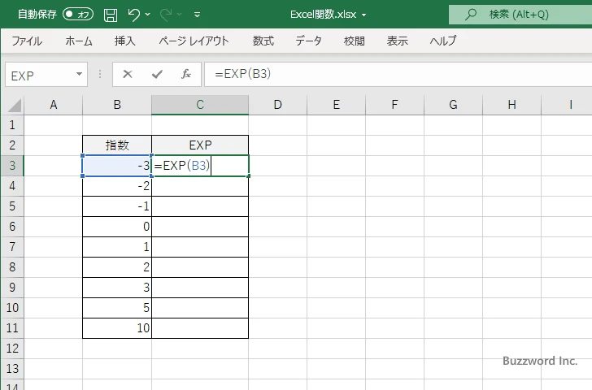Expand the Excel関数.xlsx file name dropdown

click(363, 15)
